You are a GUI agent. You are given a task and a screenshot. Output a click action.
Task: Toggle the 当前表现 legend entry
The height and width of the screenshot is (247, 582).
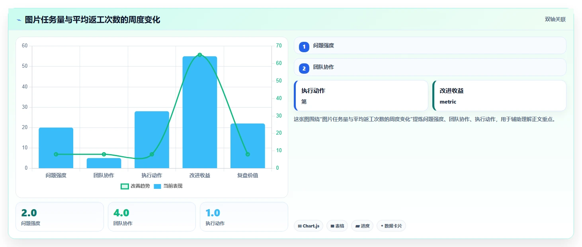tap(168, 186)
